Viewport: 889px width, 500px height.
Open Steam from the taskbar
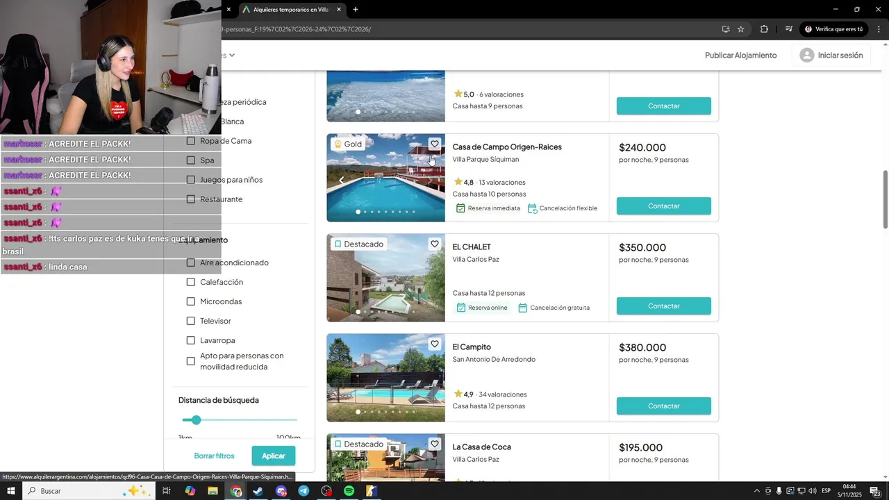(x=258, y=491)
